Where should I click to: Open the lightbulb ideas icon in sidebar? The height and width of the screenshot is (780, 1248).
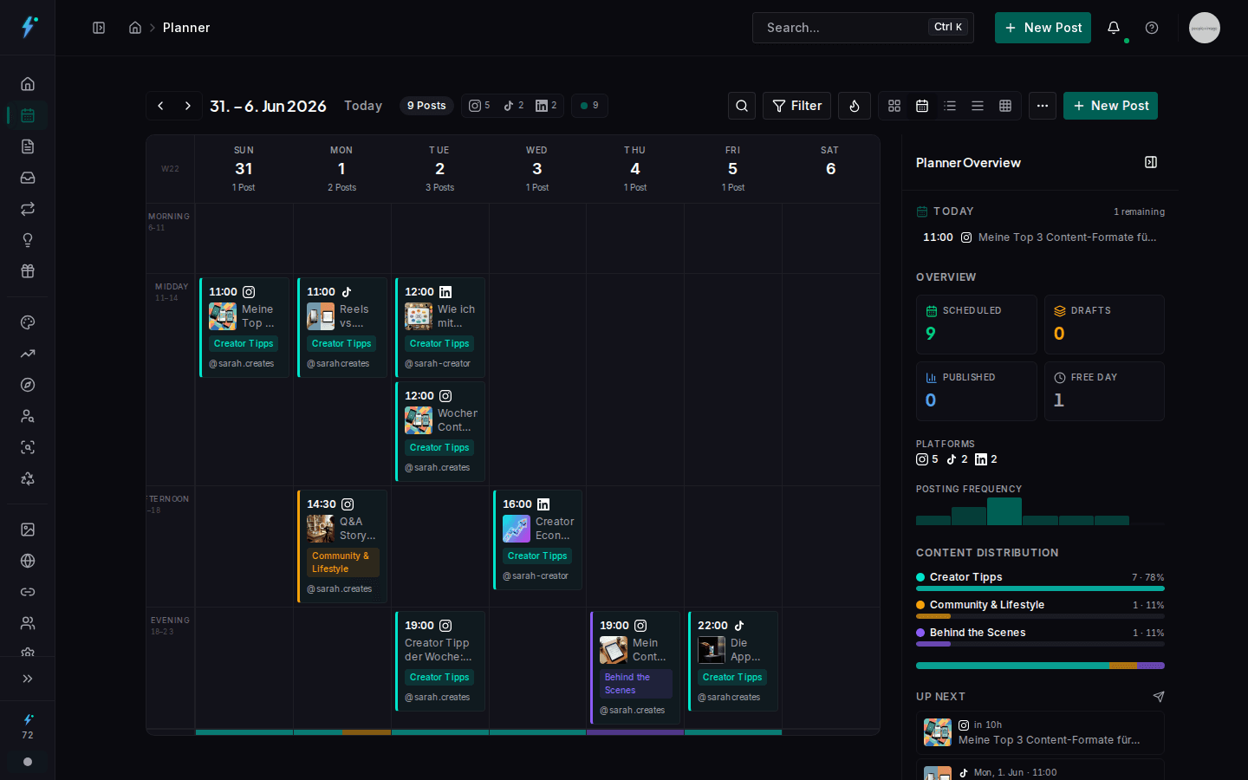click(28, 240)
